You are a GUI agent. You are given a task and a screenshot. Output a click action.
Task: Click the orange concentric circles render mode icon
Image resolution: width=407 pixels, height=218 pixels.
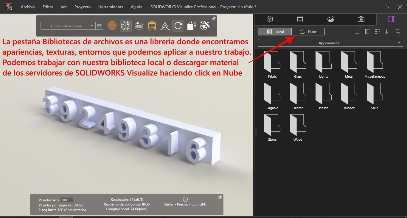112,26
